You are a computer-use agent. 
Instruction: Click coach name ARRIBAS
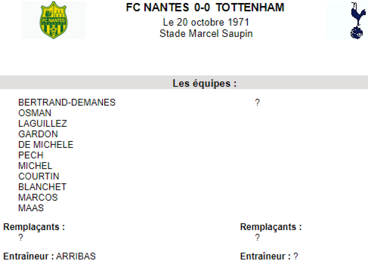pyautogui.click(x=76, y=256)
